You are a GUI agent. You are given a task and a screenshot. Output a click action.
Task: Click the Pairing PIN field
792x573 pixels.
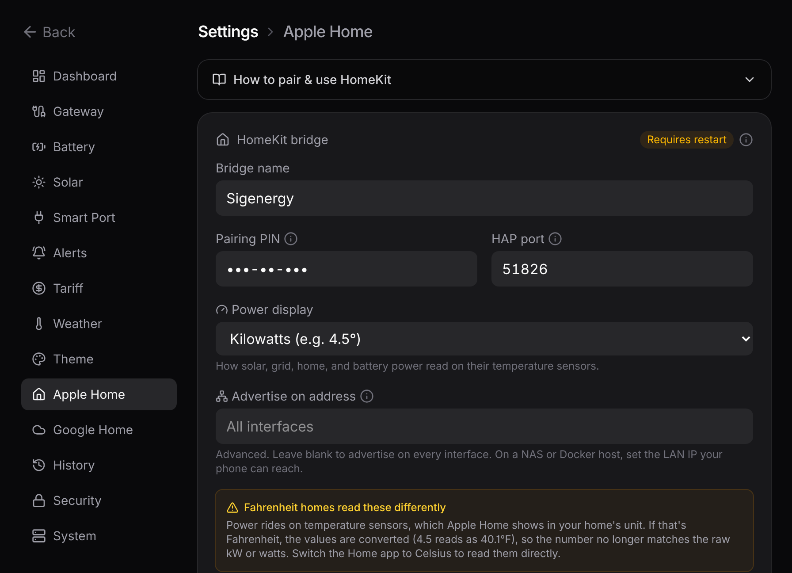[346, 269]
